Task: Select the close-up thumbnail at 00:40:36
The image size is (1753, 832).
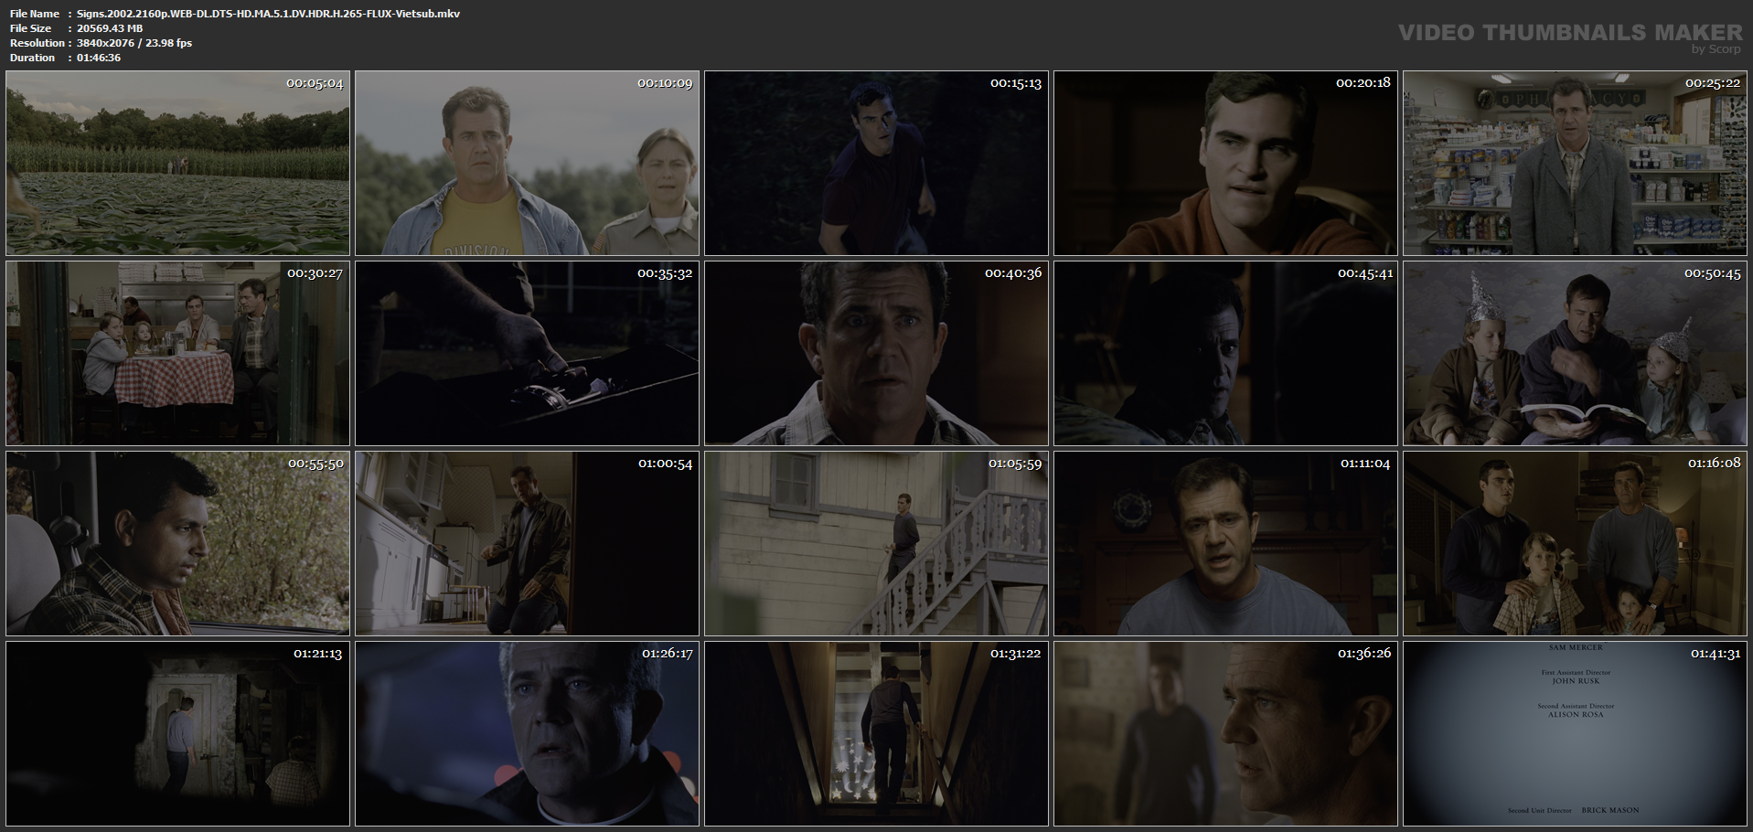Action: tap(876, 353)
